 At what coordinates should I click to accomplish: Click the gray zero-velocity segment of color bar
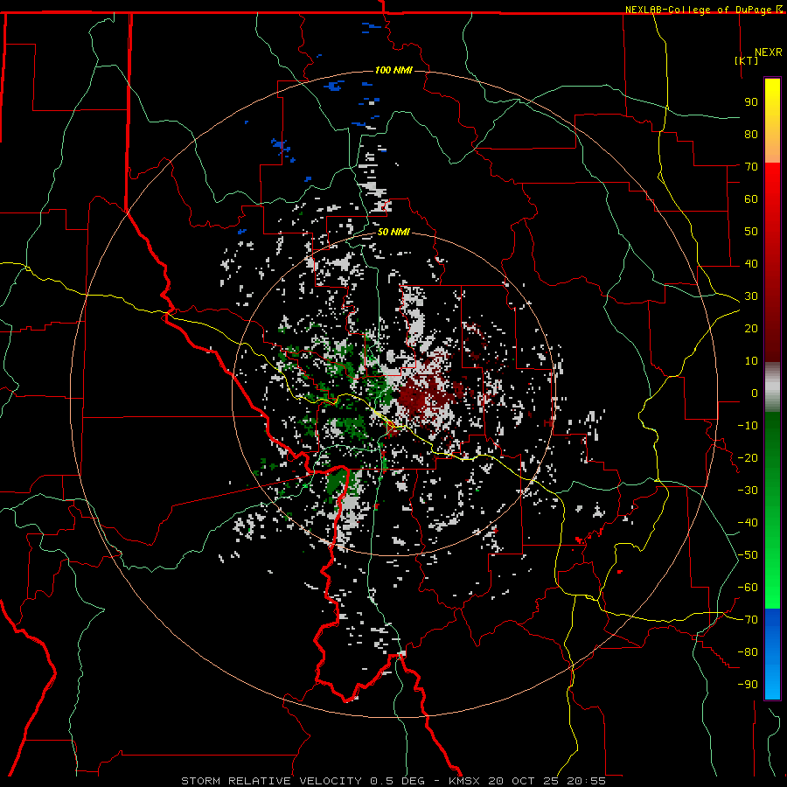click(x=772, y=387)
